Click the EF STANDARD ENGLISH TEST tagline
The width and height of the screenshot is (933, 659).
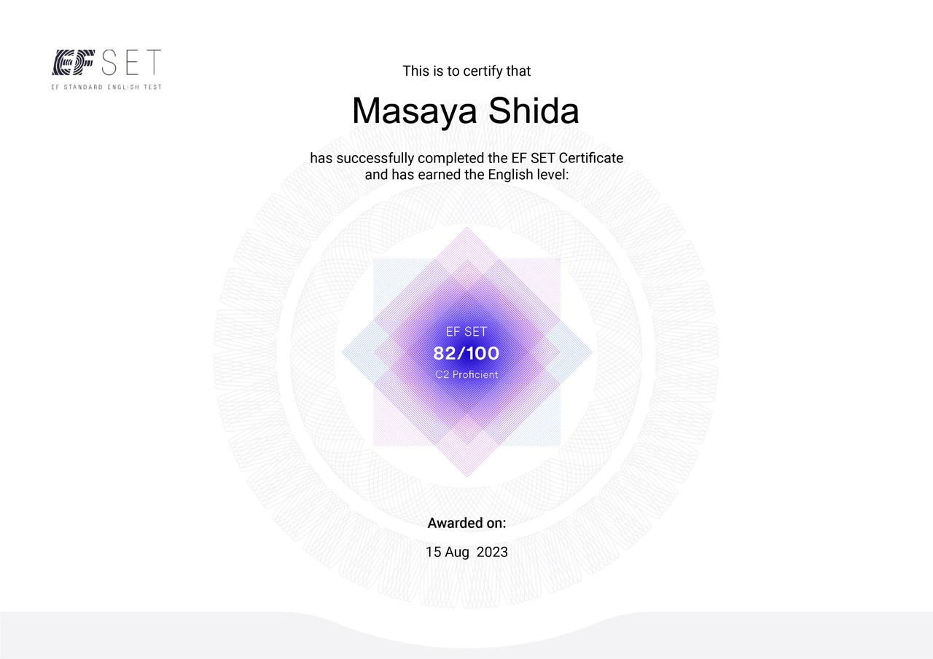[106, 87]
